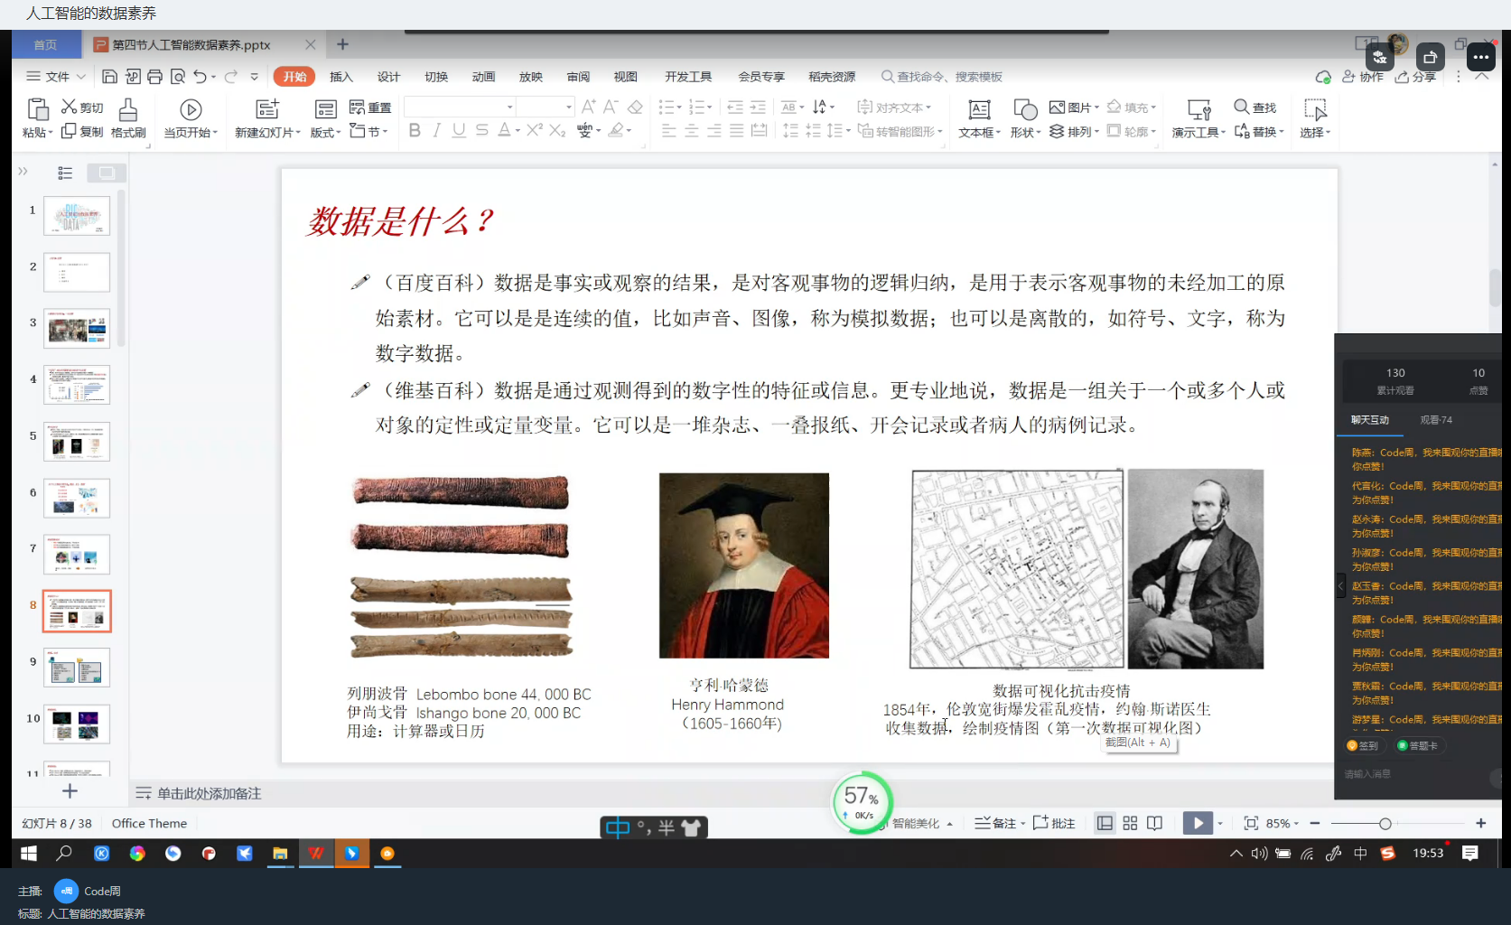Toggle normal view button in status bar

[1105, 823]
